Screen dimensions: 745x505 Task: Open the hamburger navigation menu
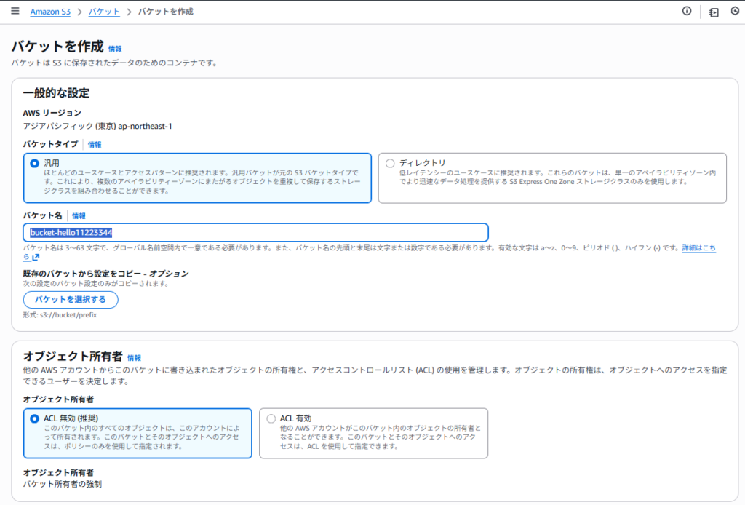pos(15,12)
